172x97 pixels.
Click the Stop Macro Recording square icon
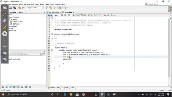(x=108, y=15)
